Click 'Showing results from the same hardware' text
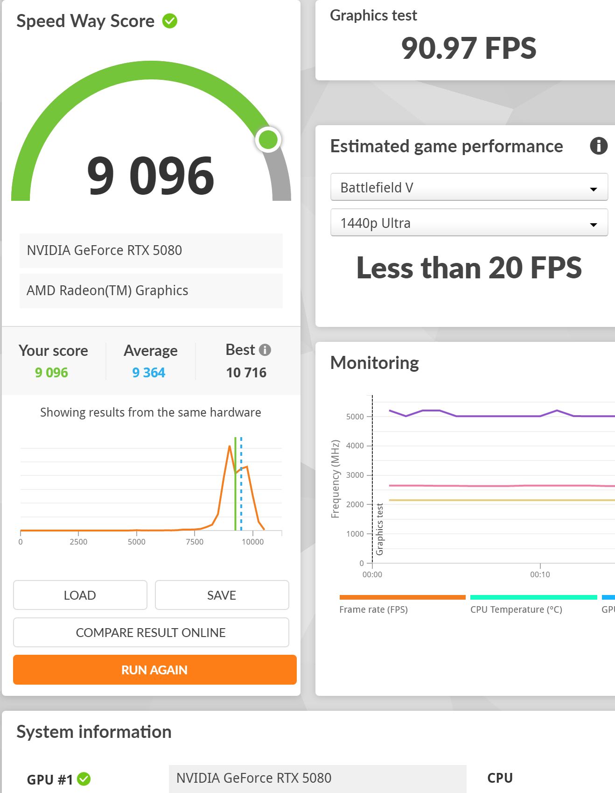Screen dimensions: 615x793 pos(151,412)
